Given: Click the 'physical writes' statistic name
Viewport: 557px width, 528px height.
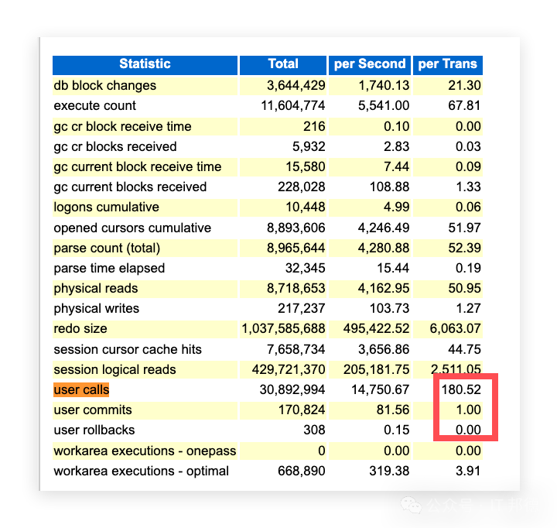Looking at the screenshot, I should (96, 309).
